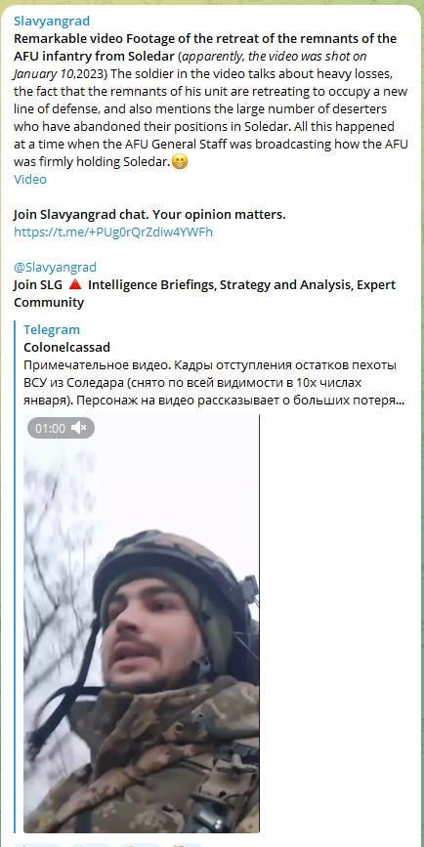
Task: Open the Slavyangrad channel name header
Action: [x=52, y=21]
